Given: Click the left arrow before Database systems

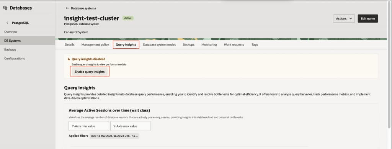Looking at the screenshot, I should tap(67, 8).
